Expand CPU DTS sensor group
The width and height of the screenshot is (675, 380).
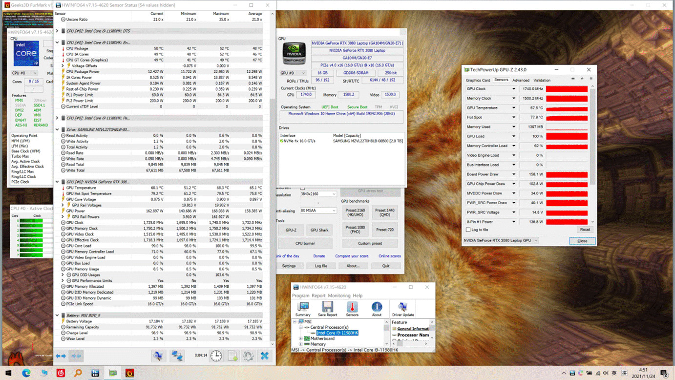tap(57, 31)
